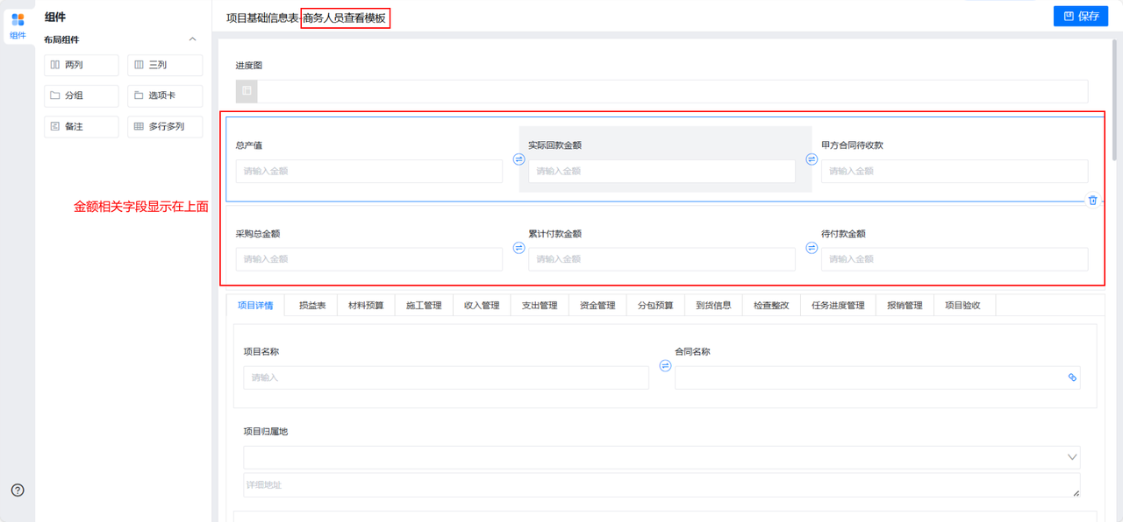Click the 项目名称 input field
1123x522 pixels.
[x=446, y=377]
